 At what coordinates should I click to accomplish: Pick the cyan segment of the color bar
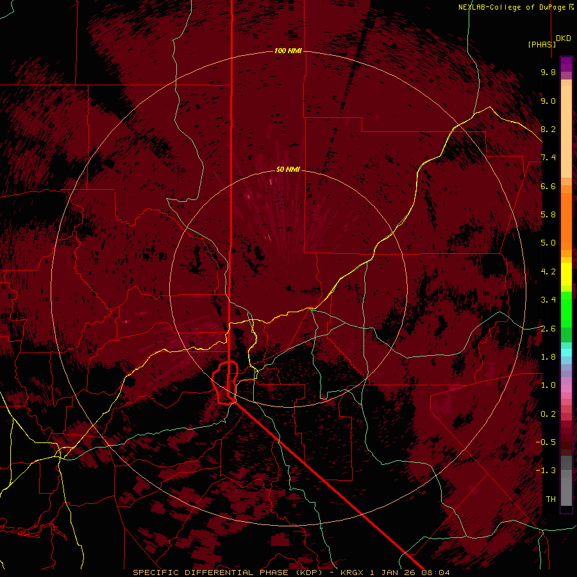point(566,353)
